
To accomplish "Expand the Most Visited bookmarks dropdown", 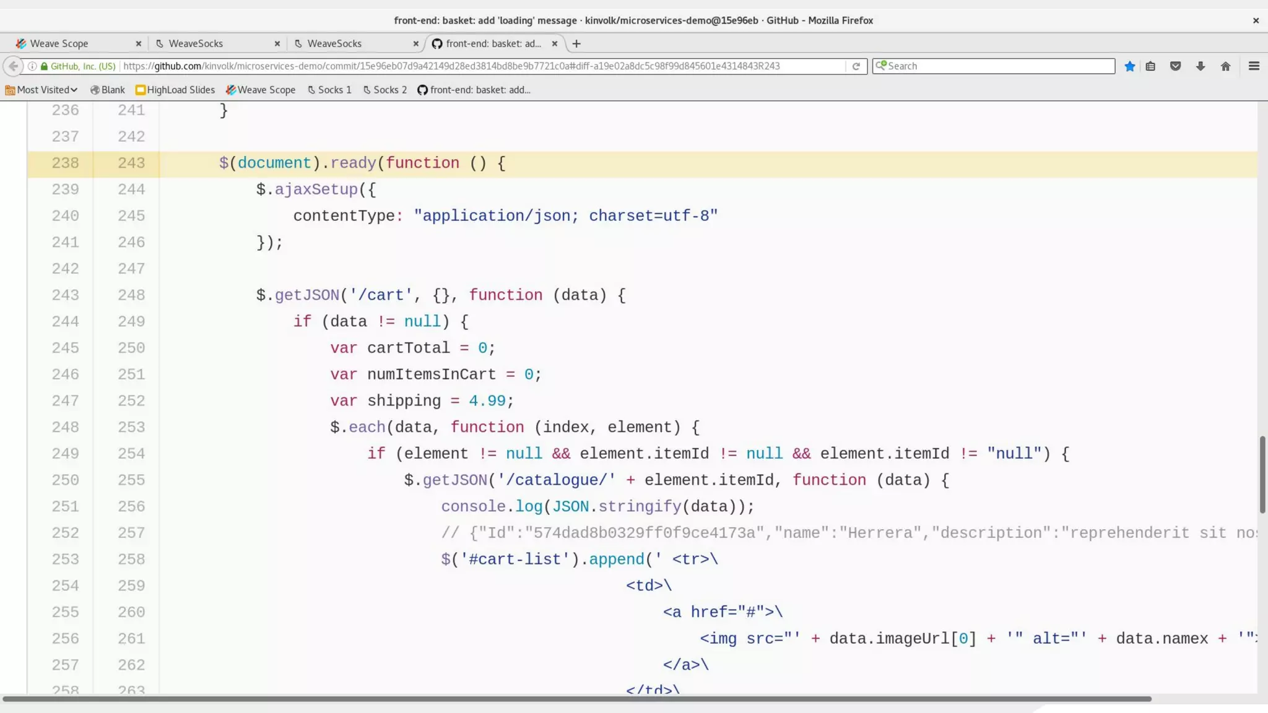I will 41,90.
